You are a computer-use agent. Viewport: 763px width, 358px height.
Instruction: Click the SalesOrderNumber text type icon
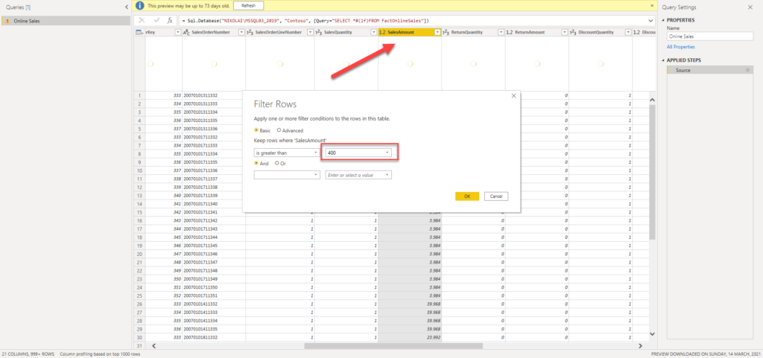click(x=186, y=32)
